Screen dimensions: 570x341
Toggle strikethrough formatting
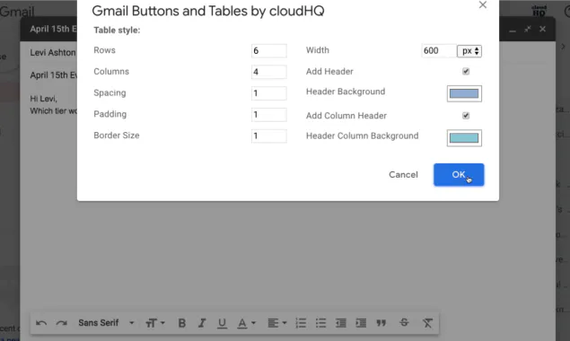pyautogui.click(x=404, y=322)
